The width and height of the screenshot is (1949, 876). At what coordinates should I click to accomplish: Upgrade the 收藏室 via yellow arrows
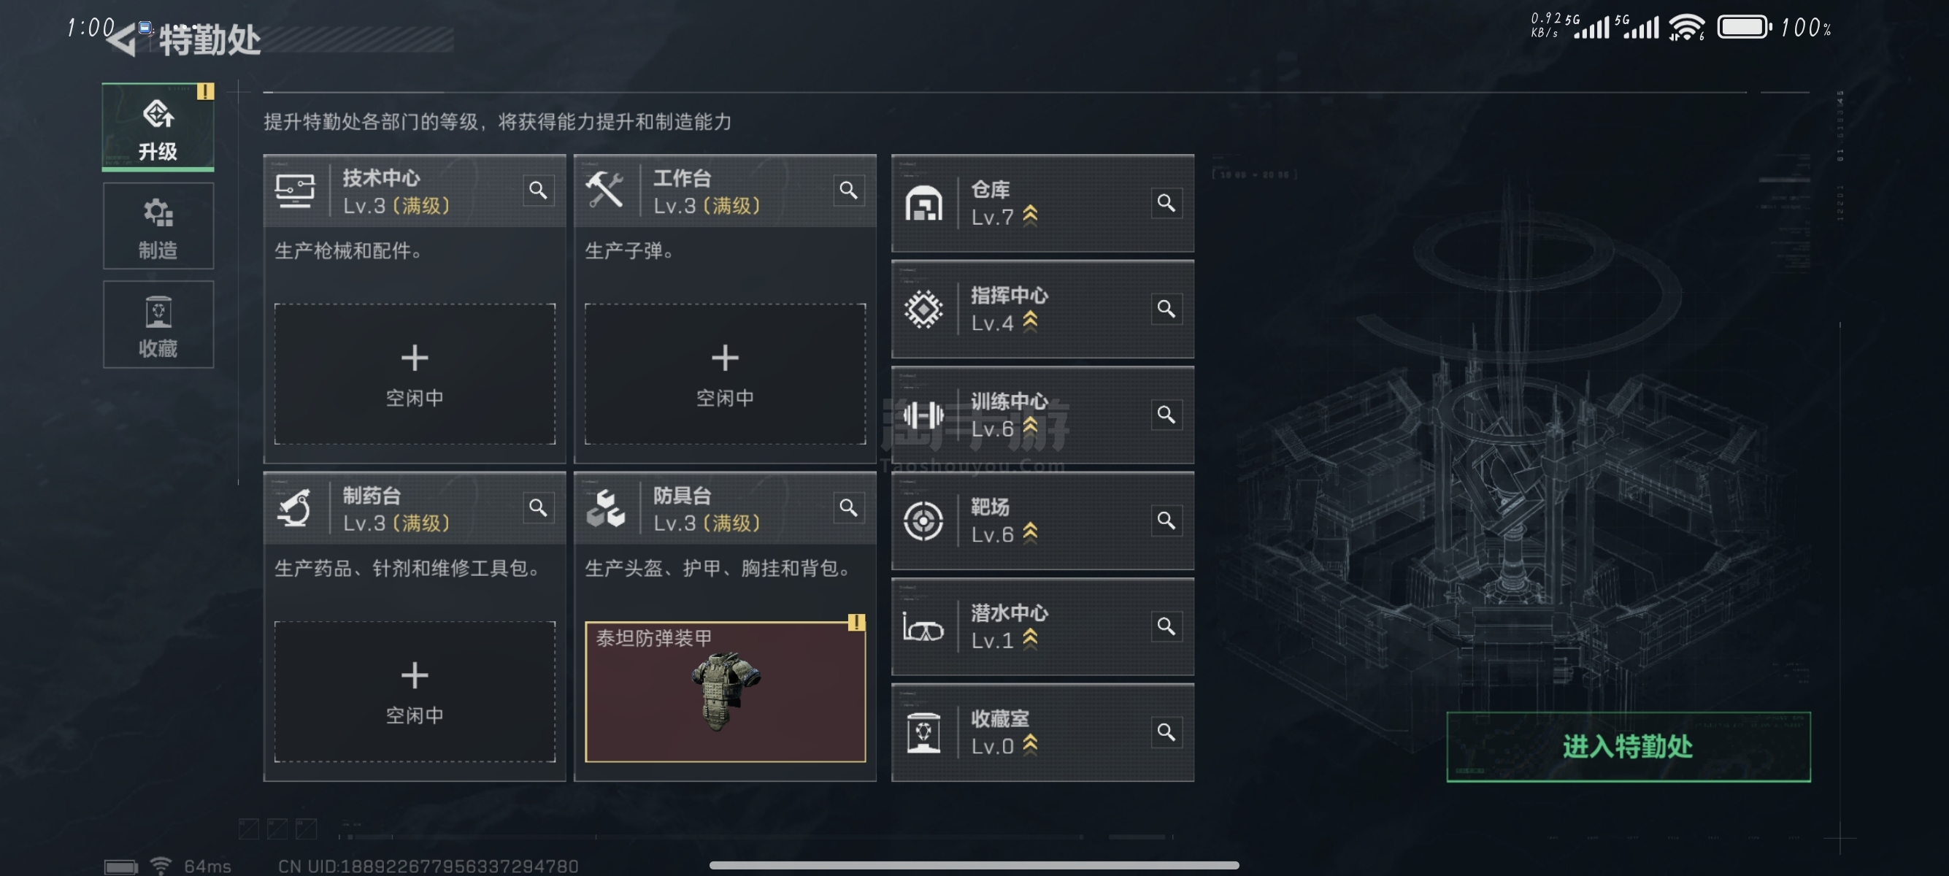click(1030, 745)
